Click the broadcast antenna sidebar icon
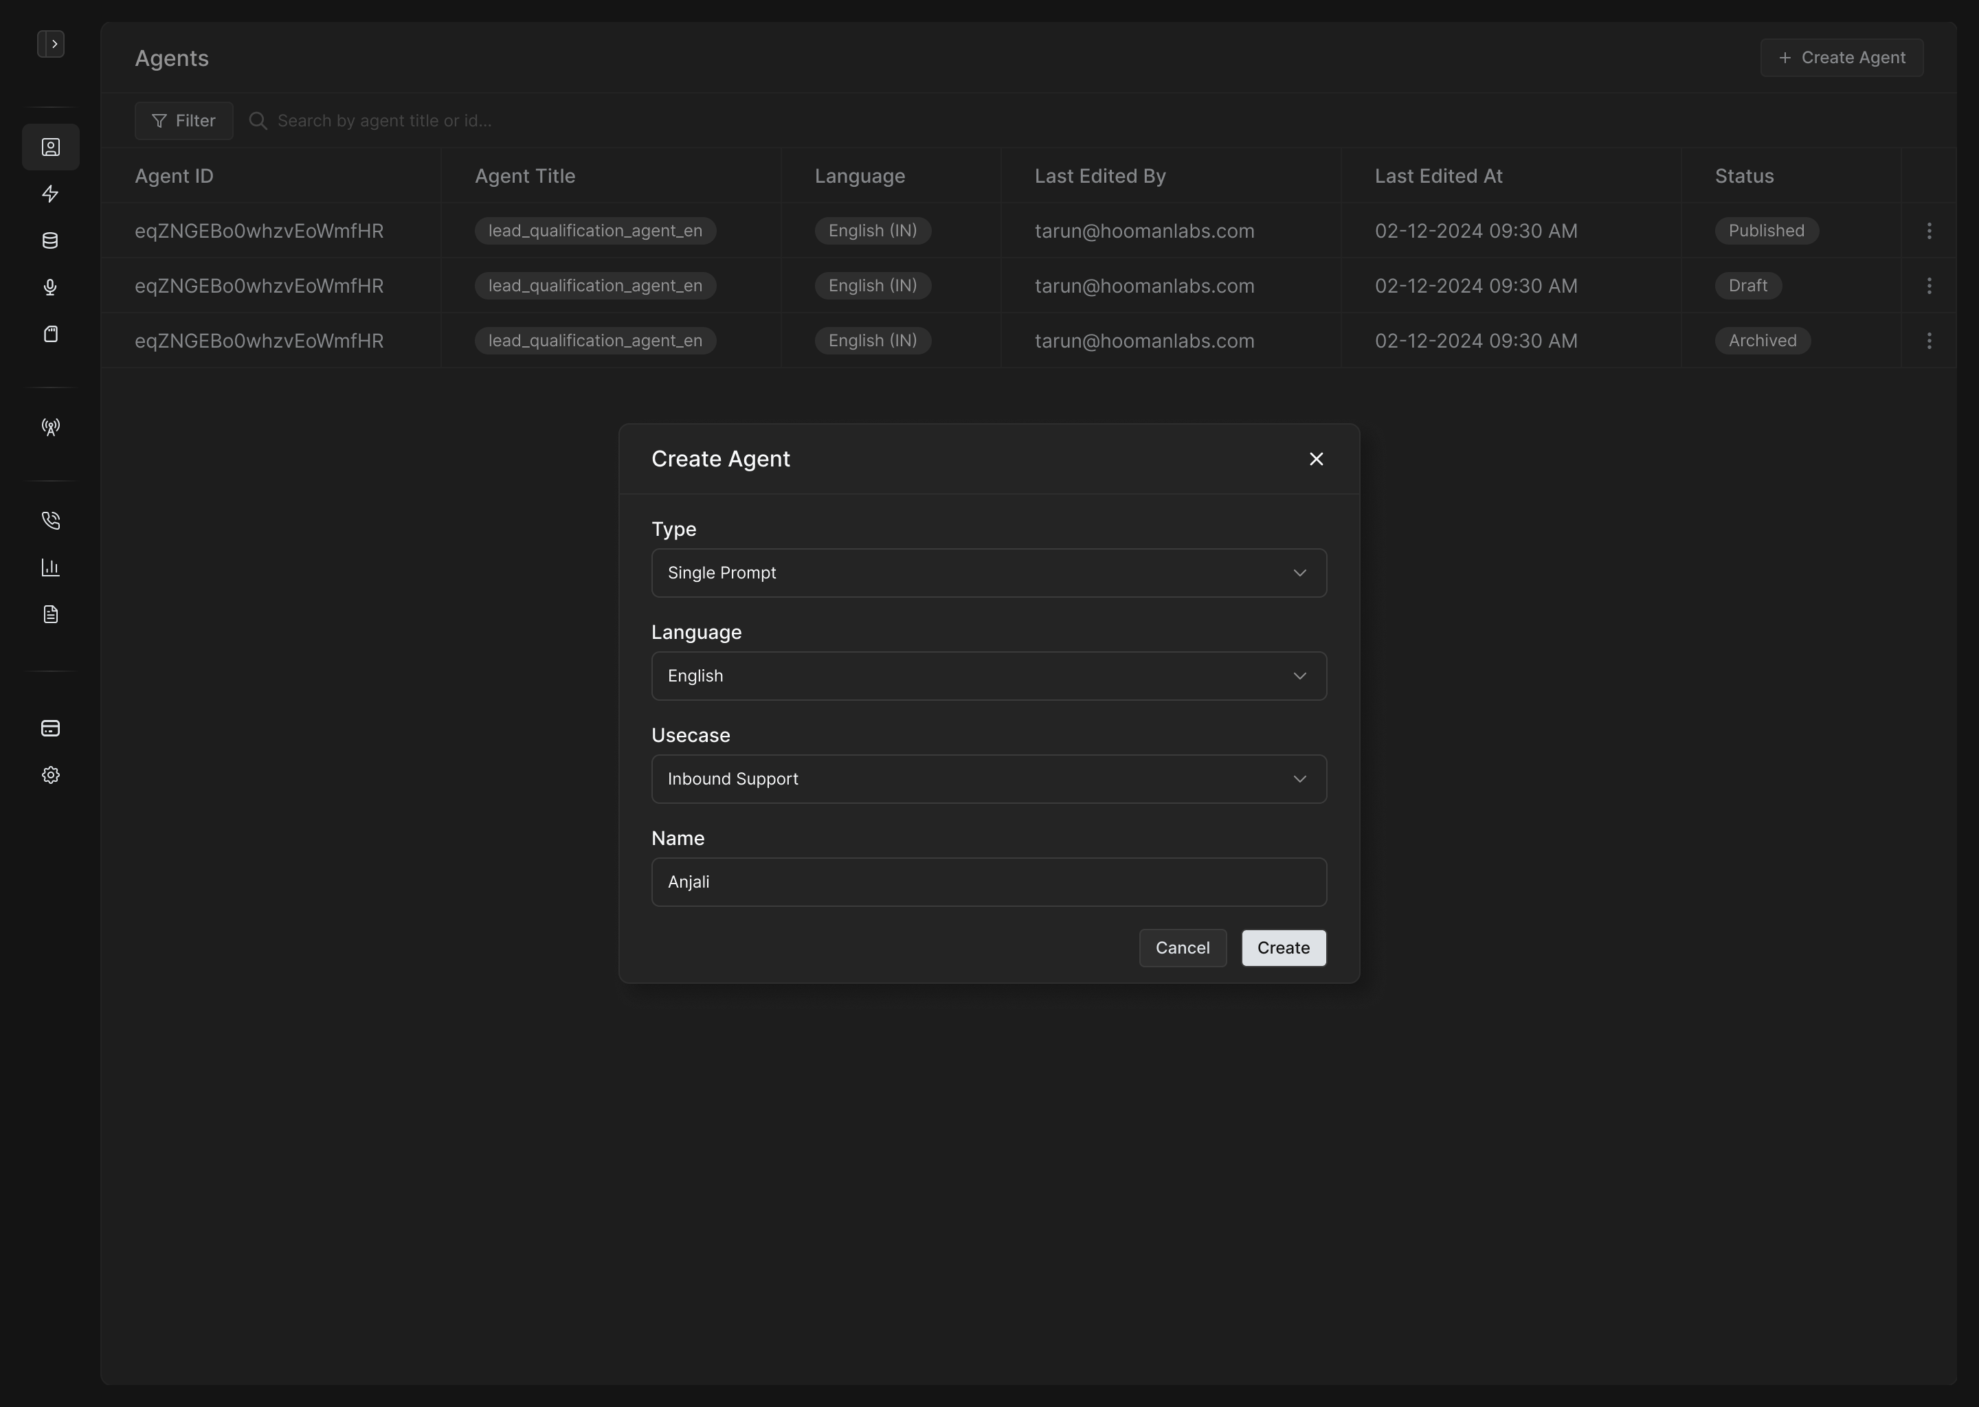1979x1407 pixels. [x=50, y=427]
